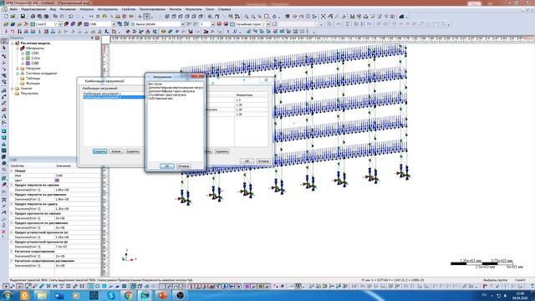The width and height of the screenshot is (535, 301).
Task: Open the Справка menu
Action: 224,9
